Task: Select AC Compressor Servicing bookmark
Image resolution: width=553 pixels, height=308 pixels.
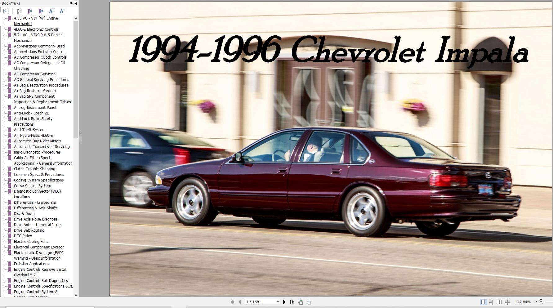Action: tap(34, 74)
